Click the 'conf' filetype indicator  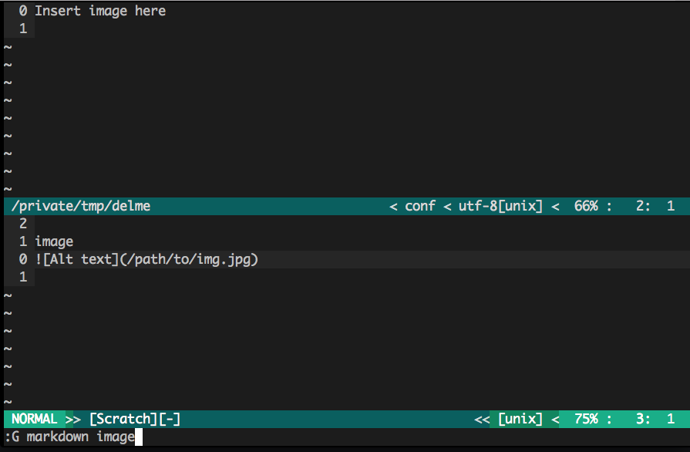point(420,206)
